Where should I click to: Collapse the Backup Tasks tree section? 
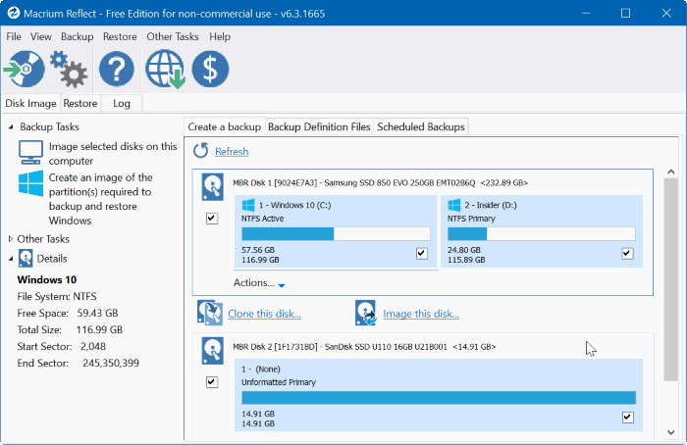[11, 126]
